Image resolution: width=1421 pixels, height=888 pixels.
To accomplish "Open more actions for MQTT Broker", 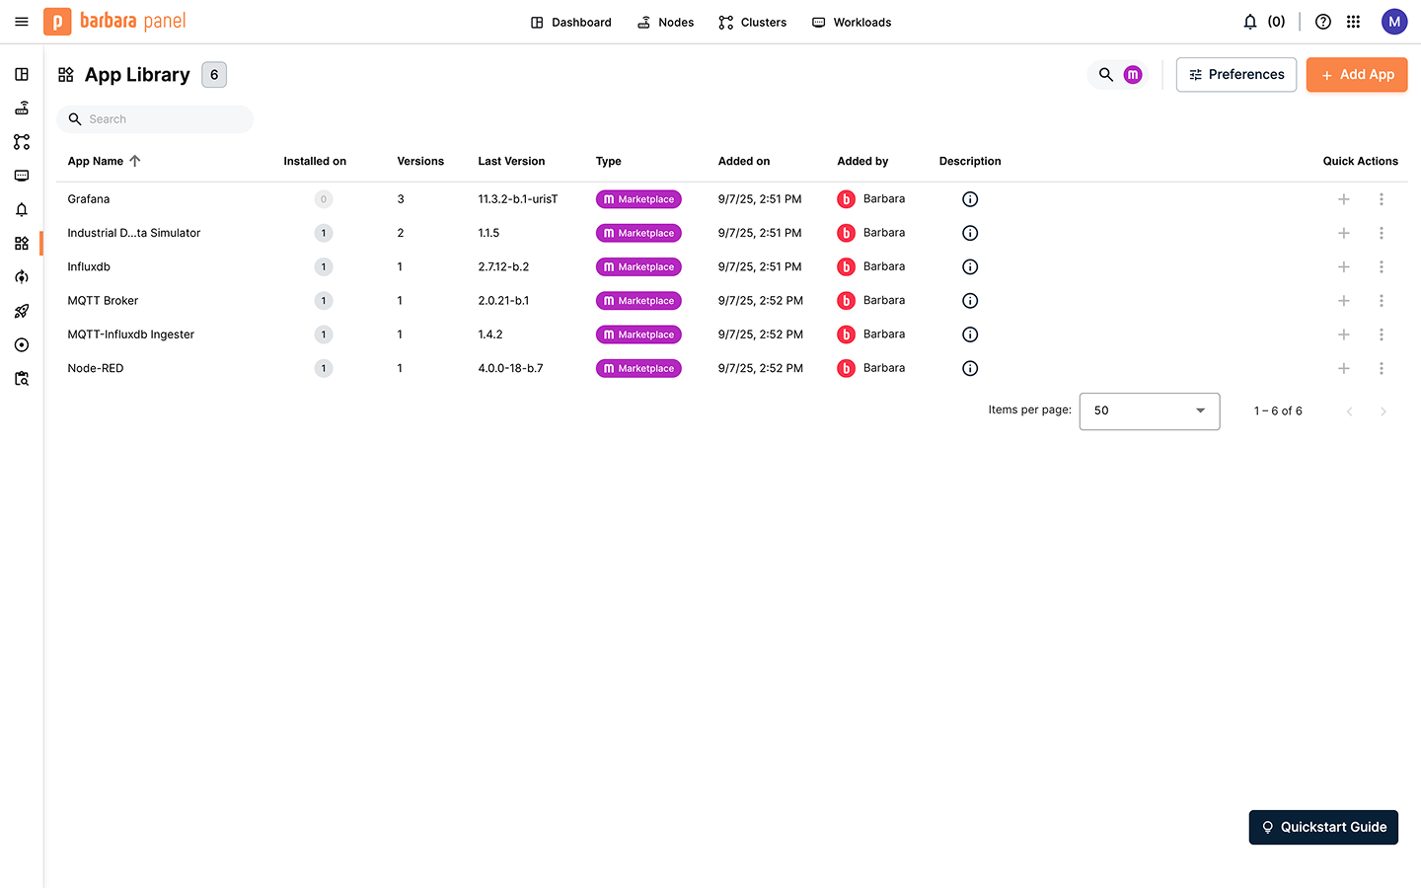I will click(1381, 301).
